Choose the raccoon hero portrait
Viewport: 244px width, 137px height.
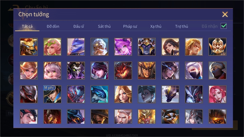[170, 116]
